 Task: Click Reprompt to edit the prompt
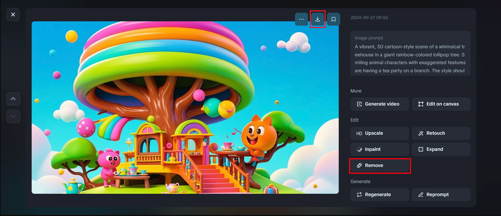point(441,194)
